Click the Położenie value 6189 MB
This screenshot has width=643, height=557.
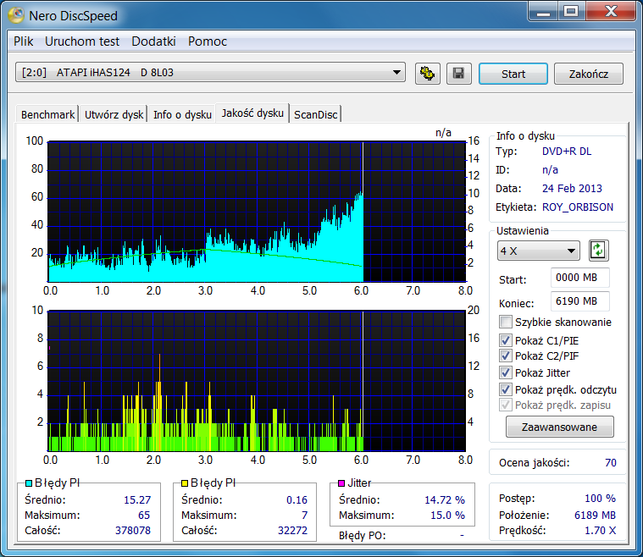pyautogui.click(x=595, y=516)
